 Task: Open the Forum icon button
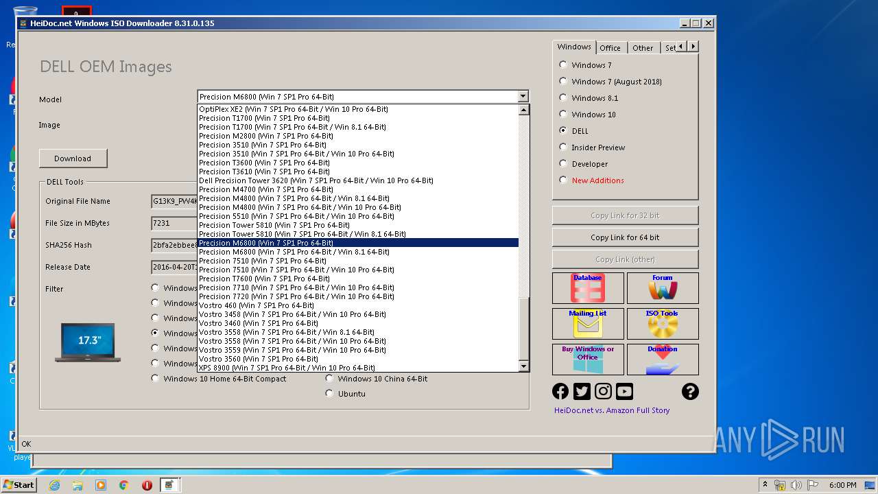pos(663,288)
